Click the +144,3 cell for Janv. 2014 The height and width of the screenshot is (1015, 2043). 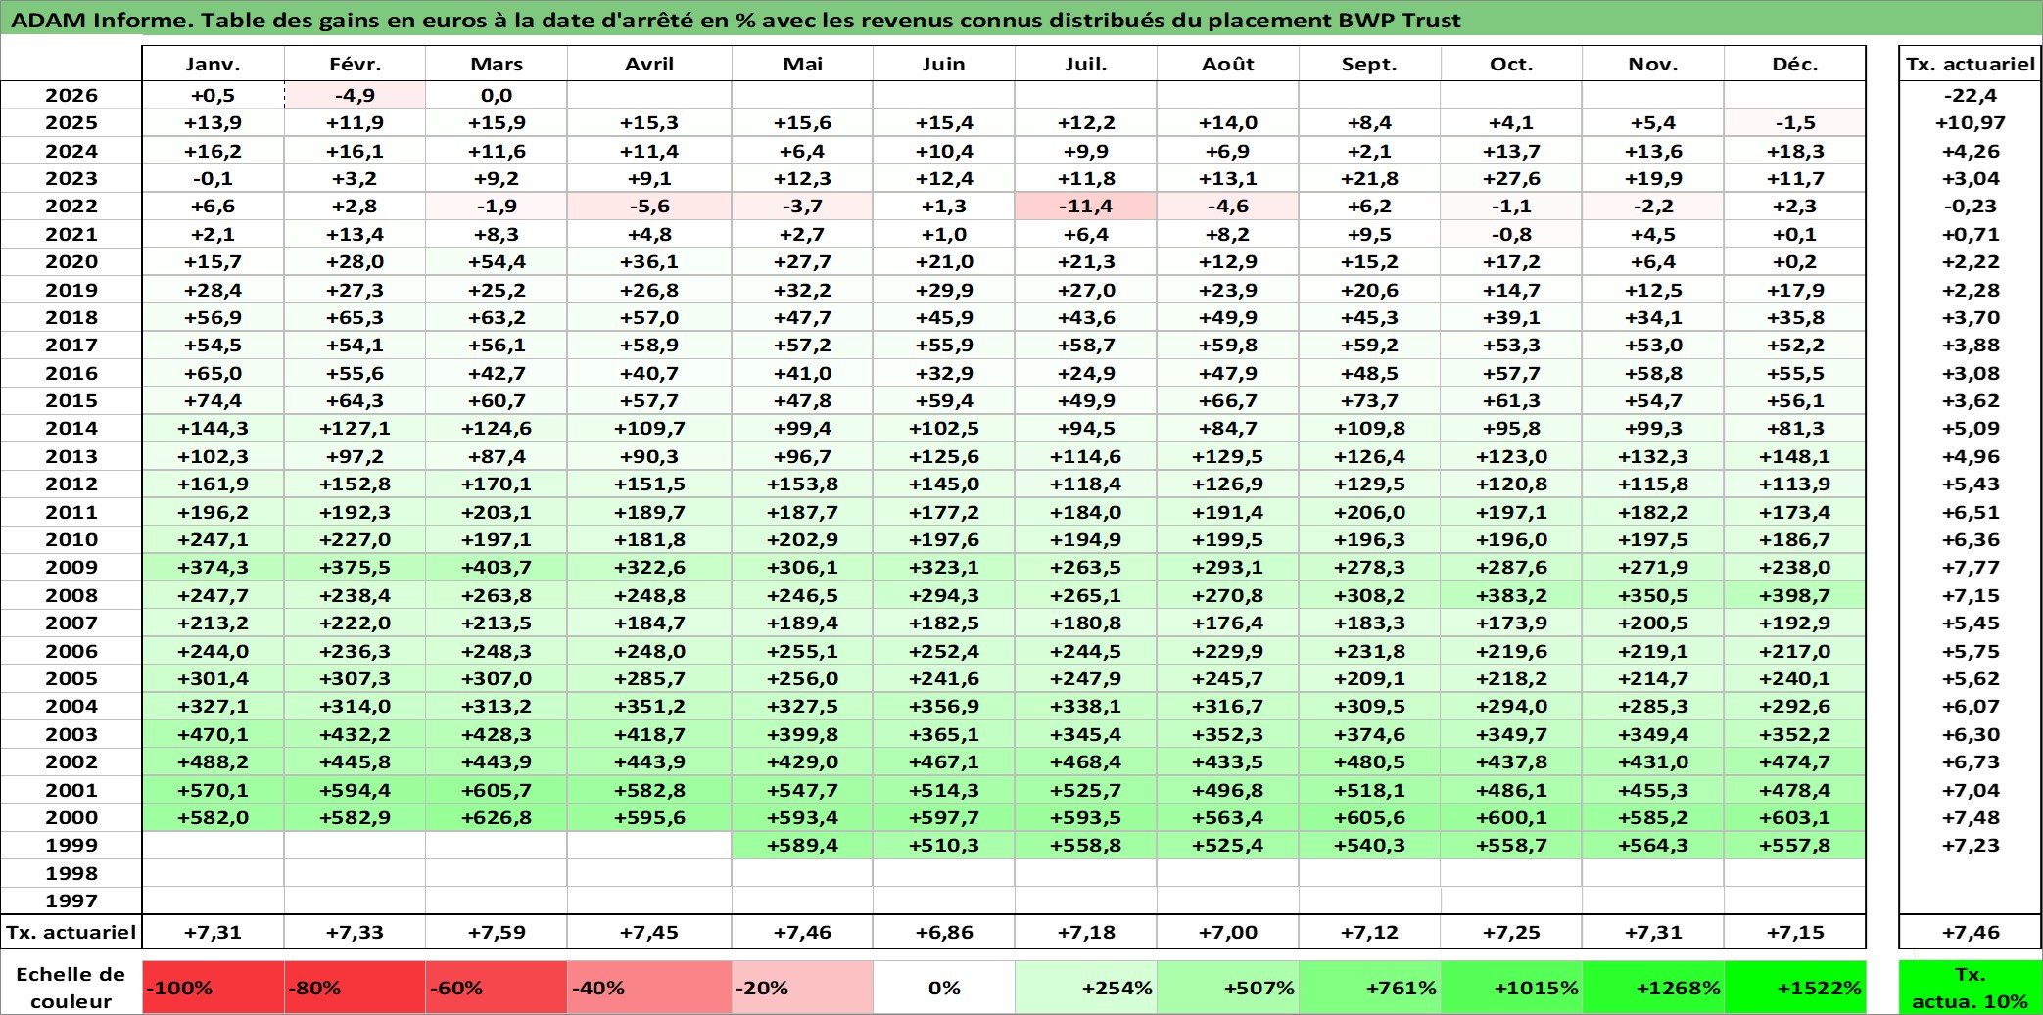coord(214,428)
